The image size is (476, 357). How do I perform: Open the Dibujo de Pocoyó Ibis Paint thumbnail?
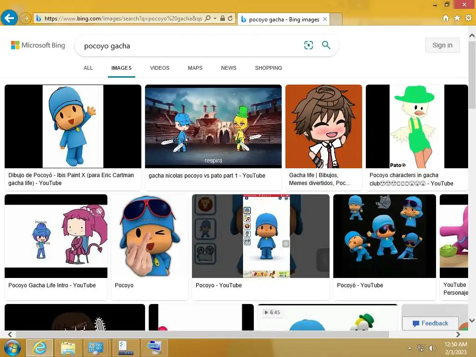pos(73,126)
